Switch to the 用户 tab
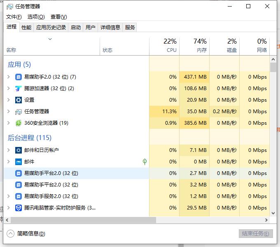 [90, 28]
